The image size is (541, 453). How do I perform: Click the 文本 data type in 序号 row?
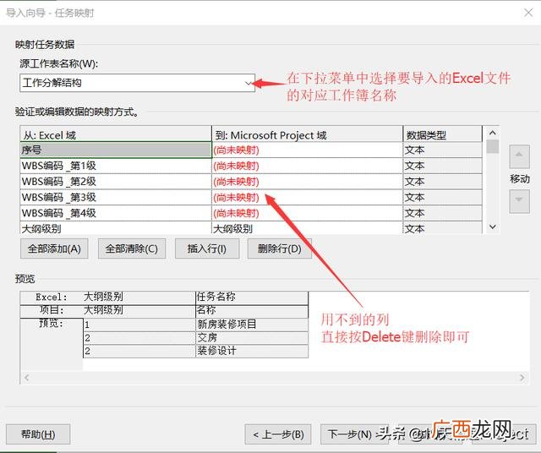(443, 150)
